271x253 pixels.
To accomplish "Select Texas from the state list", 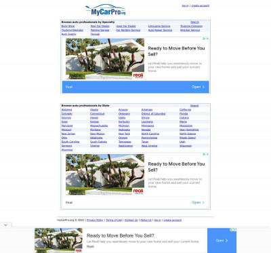I will [145, 142].
